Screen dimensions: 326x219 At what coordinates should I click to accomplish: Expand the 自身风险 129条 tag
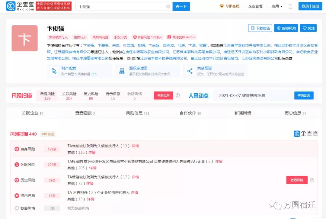148,37
